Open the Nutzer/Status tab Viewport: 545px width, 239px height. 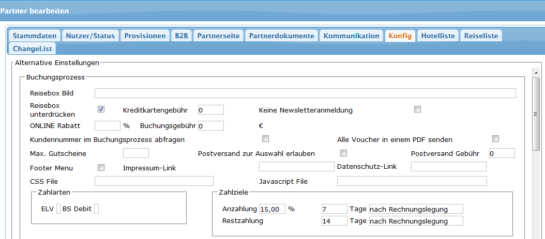click(x=90, y=36)
